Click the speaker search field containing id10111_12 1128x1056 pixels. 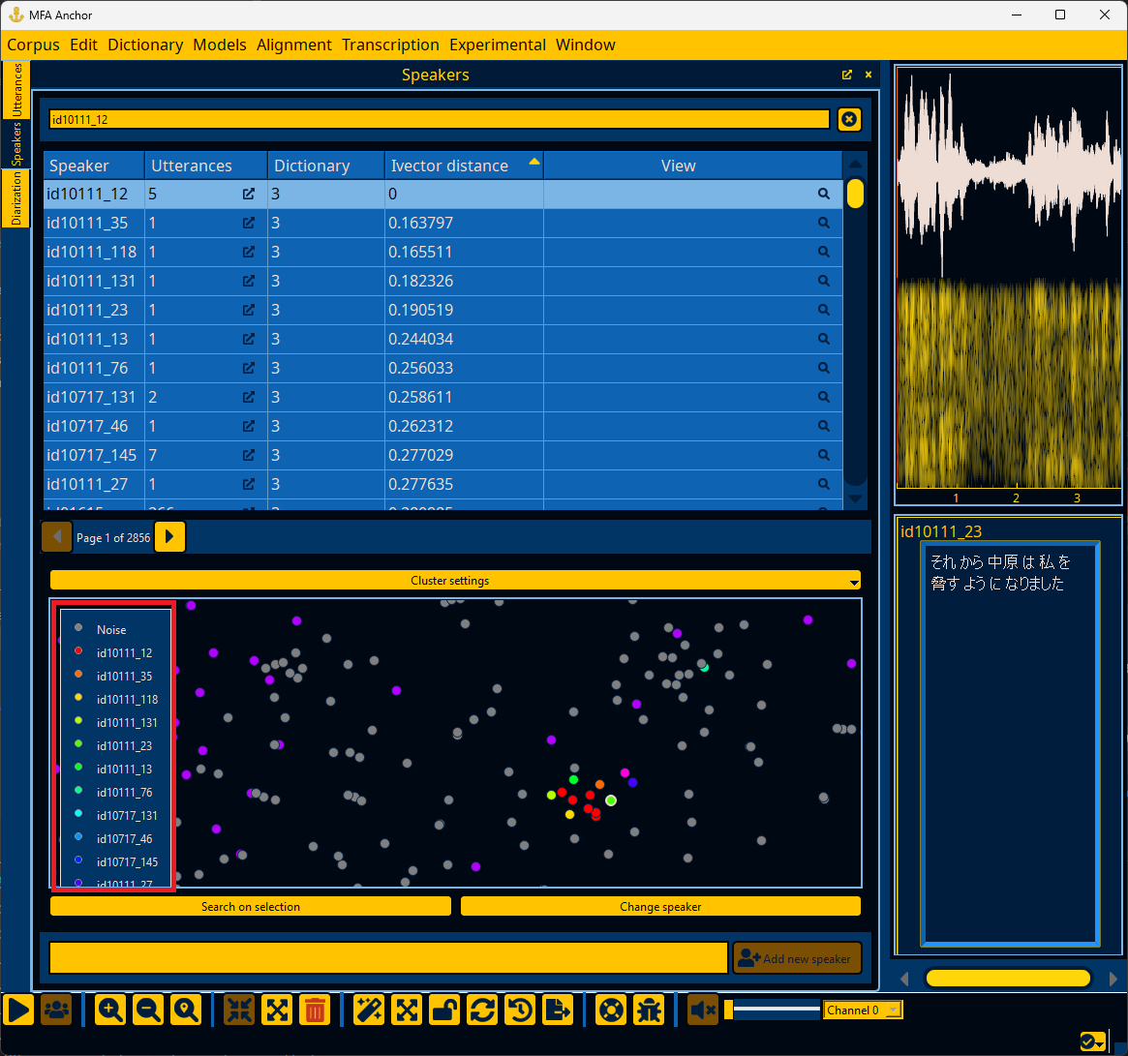439,119
